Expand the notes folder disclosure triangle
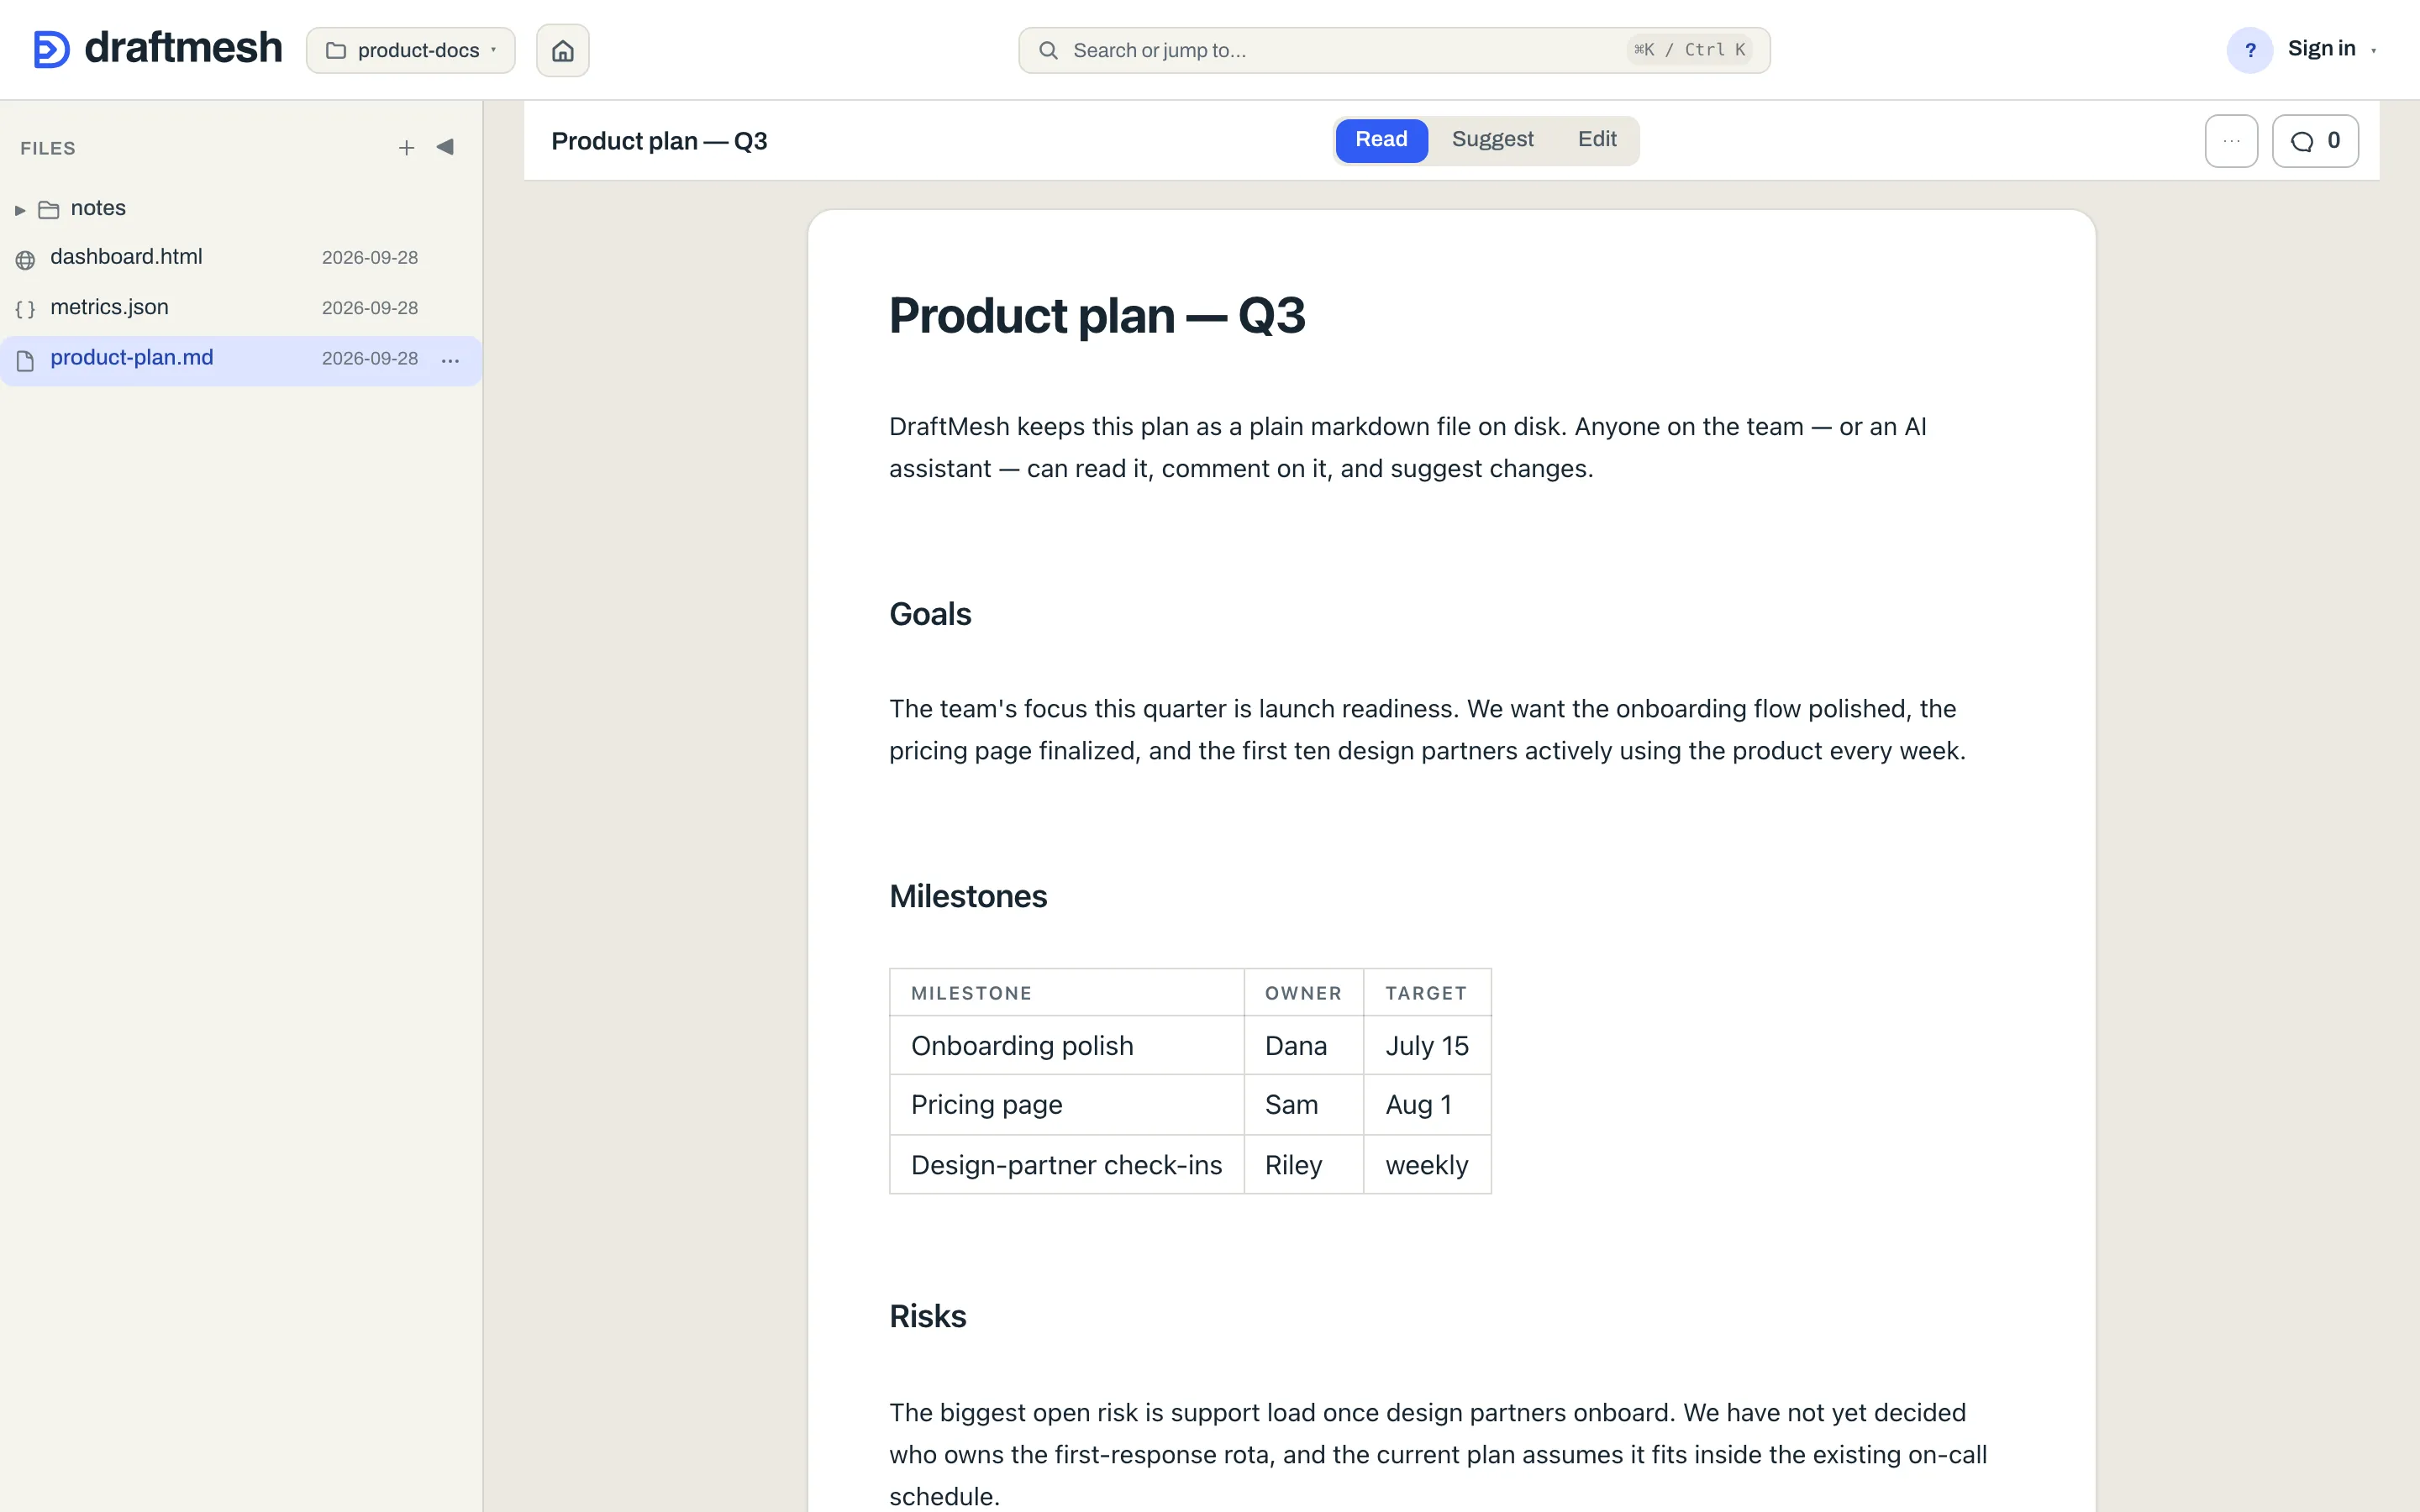The width and height of the screenshot is (2420, 1512). tap(20, 210)
